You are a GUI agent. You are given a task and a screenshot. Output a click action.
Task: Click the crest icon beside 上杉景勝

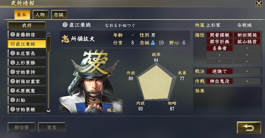12,63
